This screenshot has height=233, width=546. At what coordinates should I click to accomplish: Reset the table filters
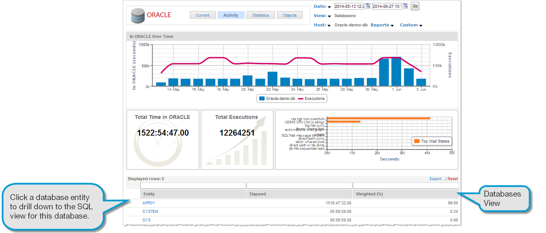(452, 179)
